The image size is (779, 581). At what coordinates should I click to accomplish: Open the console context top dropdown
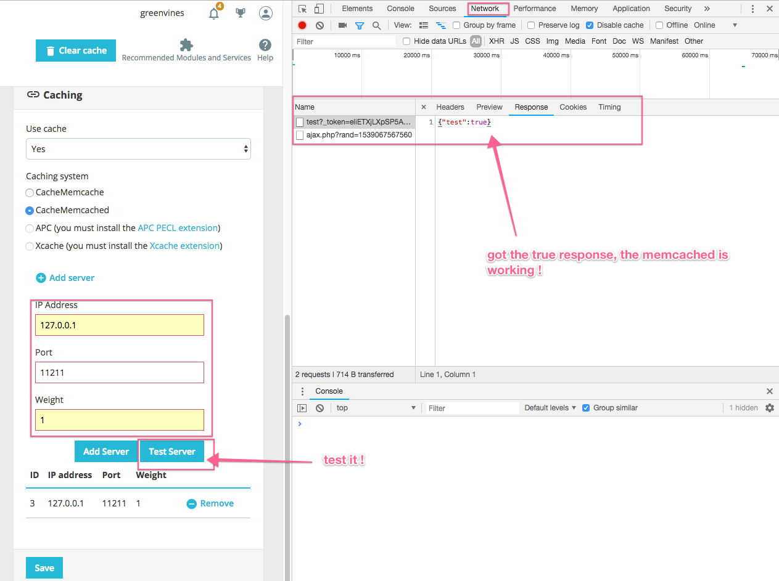click(x=376, y=408)
